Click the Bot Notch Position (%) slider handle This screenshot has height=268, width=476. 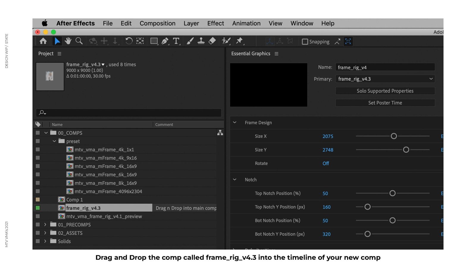tap(392, 220)
